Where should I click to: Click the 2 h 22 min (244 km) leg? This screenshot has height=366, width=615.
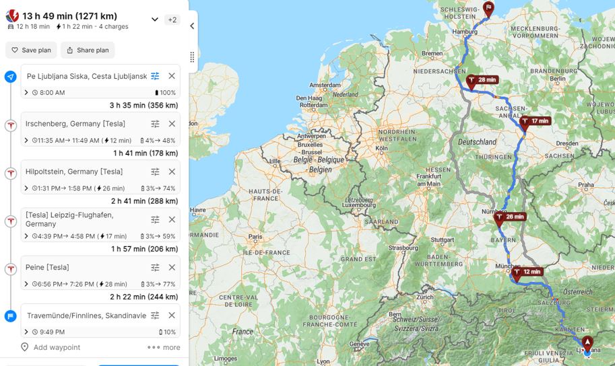(144, 296)
